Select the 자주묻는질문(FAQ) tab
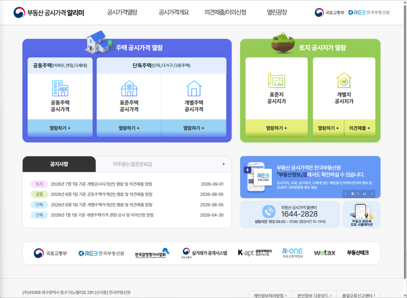 click(132, 164)
